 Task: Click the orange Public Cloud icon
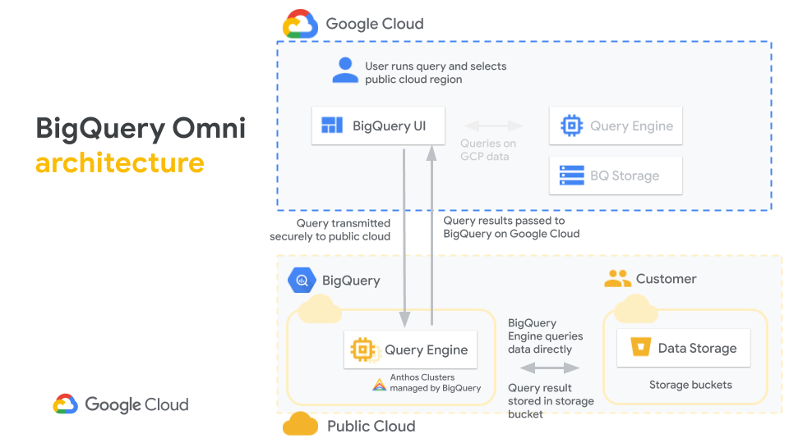[x=301, y=423]
